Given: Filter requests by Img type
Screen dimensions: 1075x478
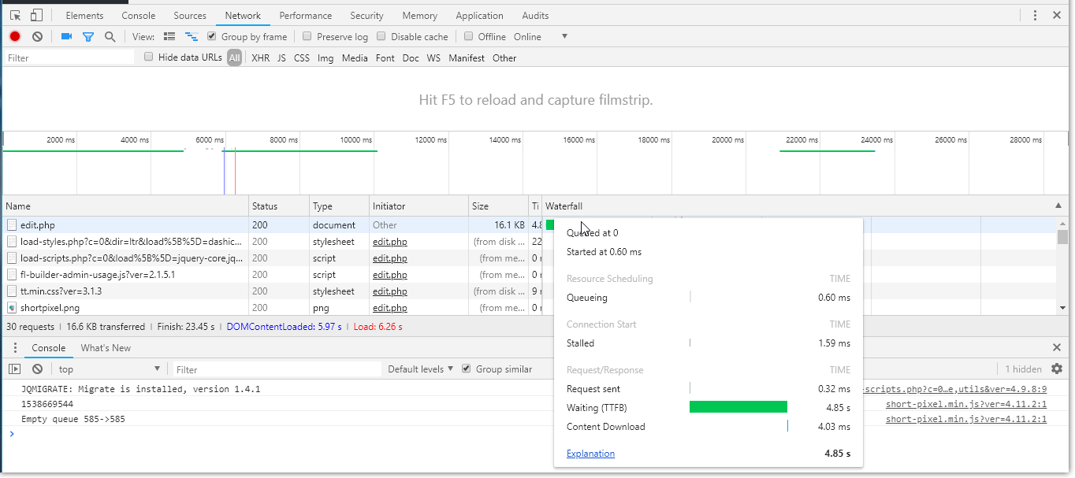Looking at the screenshot, I should point(325,57).
